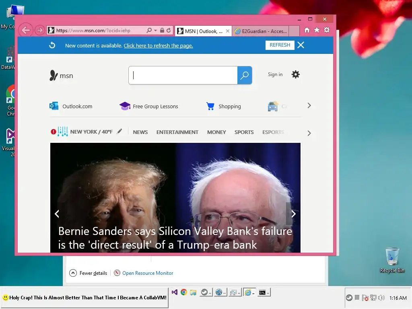Click the 1:16 AM clock
This screenshot has height=309, width=412.
click(x=398, y=298)
